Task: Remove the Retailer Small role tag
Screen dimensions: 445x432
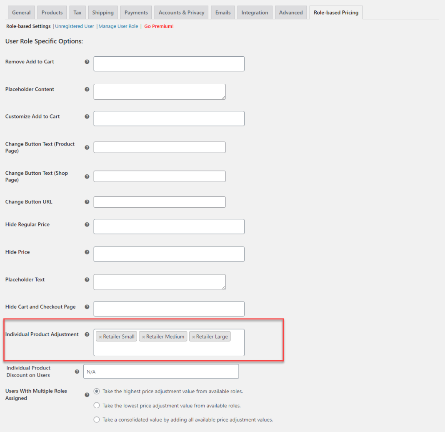Action: click(x=100, y=337)
